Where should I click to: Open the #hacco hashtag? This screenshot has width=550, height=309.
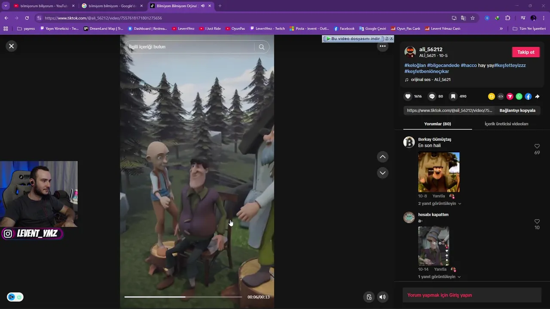[469, 65]
